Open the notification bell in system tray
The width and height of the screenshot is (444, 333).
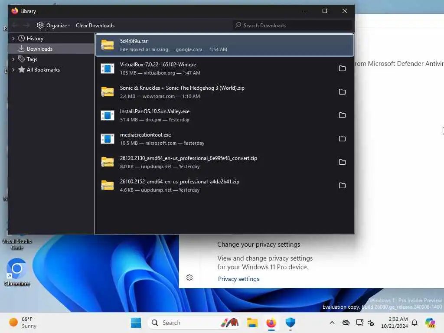coord(415,323)
